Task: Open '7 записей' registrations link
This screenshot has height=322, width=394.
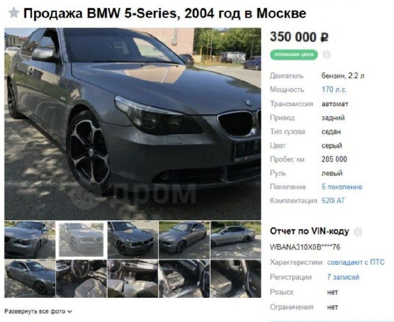Action: point(343,277)
